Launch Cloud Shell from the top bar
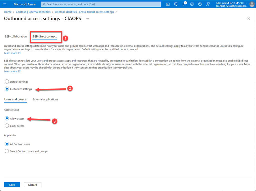Image resolution: width=256 pixels, height=191 pixels. [x=168, y=4]
